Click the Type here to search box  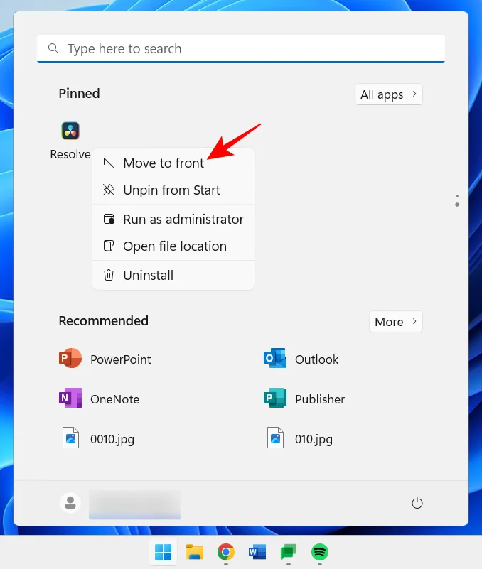pos(241,48)
